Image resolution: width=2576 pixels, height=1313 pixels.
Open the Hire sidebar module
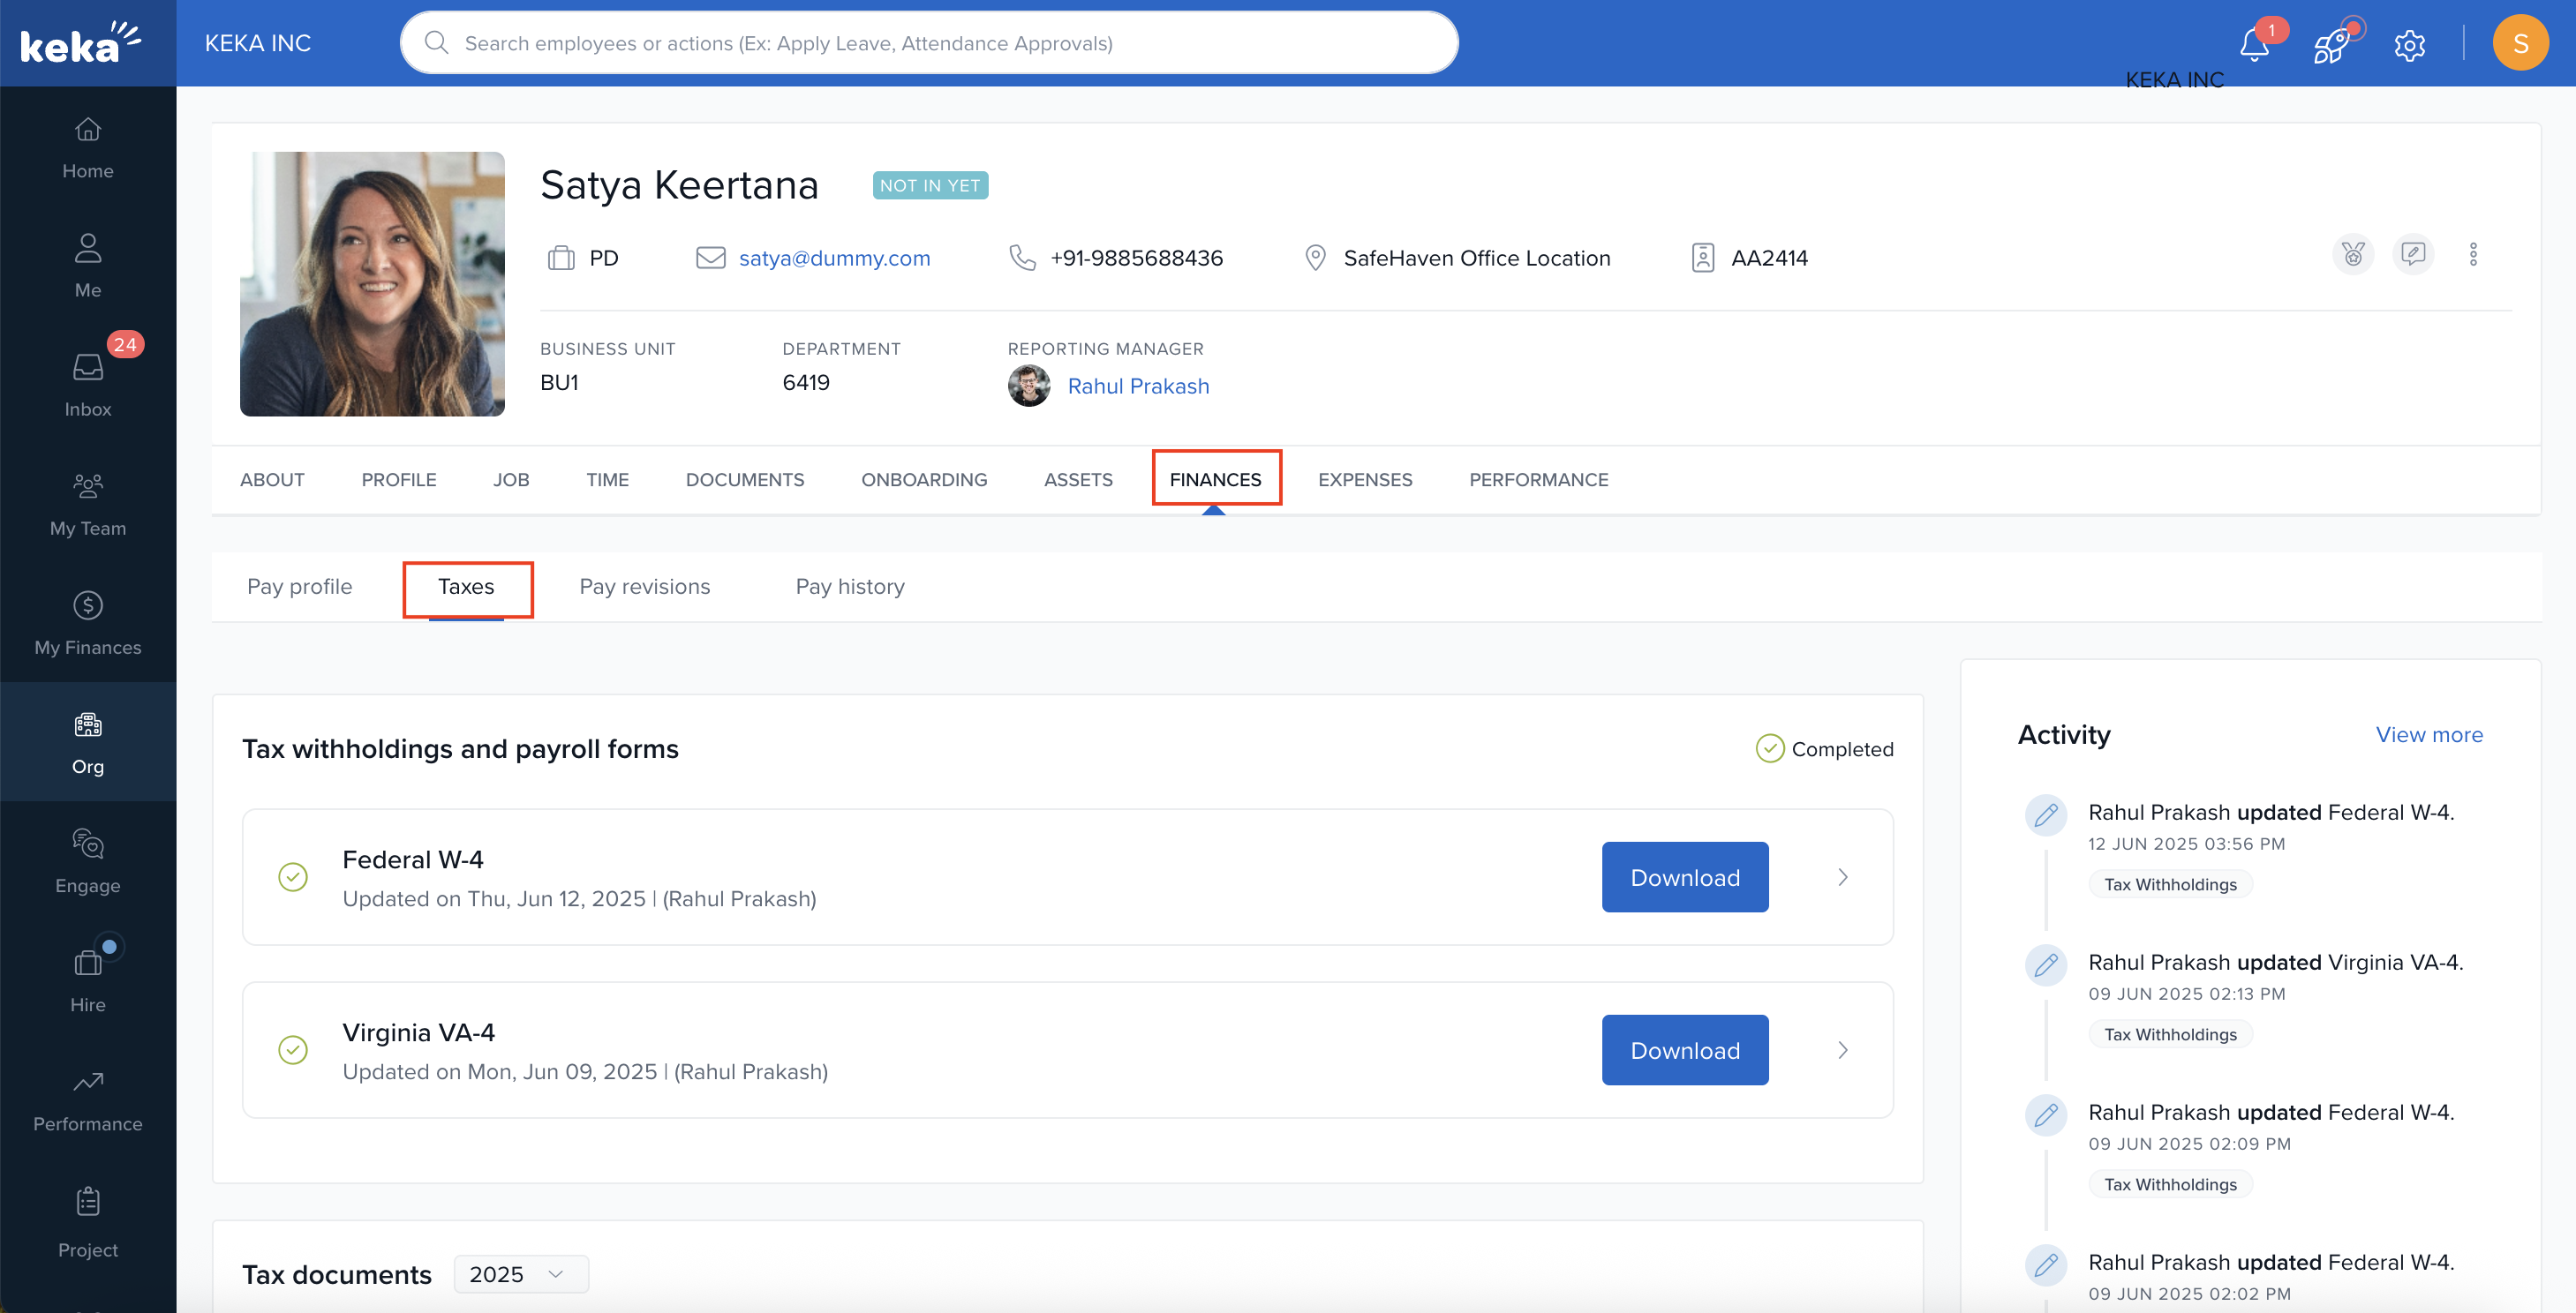click(x=88, y=979)
